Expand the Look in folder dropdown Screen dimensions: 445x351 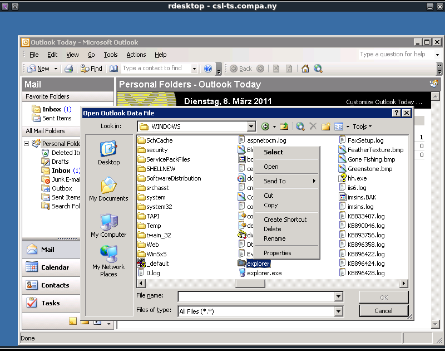[x=251, y=126]
